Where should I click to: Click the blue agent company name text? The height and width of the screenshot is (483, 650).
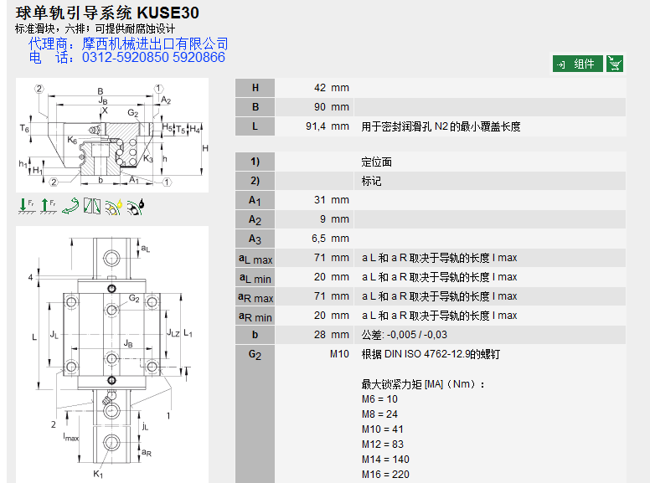click(x=128, y=44)
